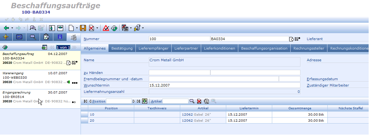
Task: Click the red triangle checkmark validate icon
Action: tap(106, 28)
